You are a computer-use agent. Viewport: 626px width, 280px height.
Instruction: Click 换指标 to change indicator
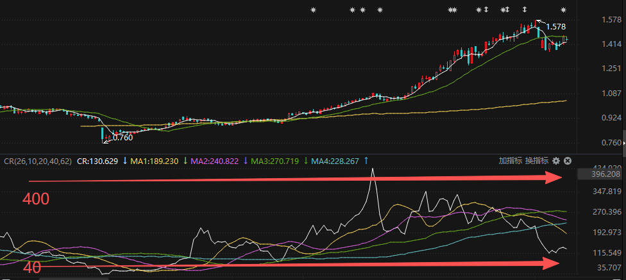536,161
